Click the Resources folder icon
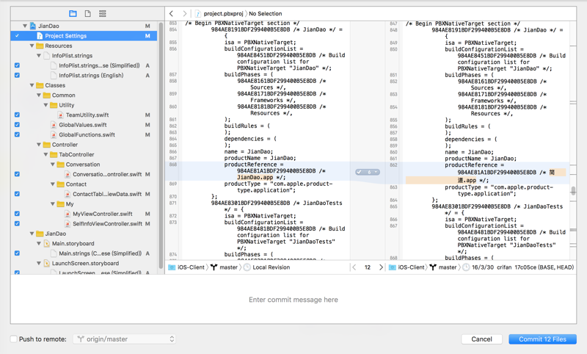The width and height of the screenshot is (587, 354). pyautogui.click(x=40, y=46)
